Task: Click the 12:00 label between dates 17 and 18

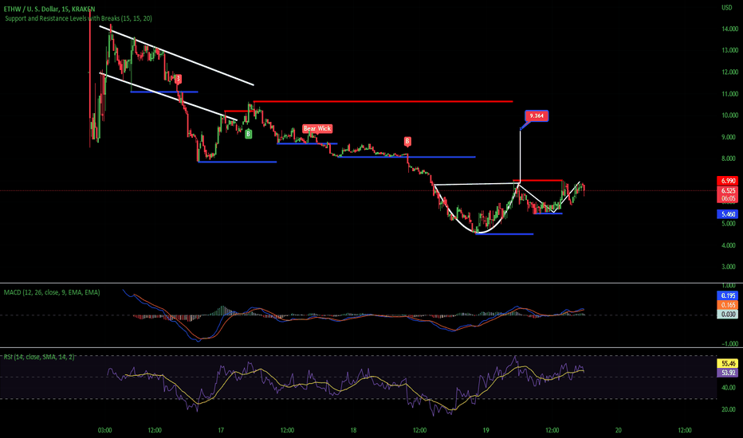Action: tap(287, 430)
